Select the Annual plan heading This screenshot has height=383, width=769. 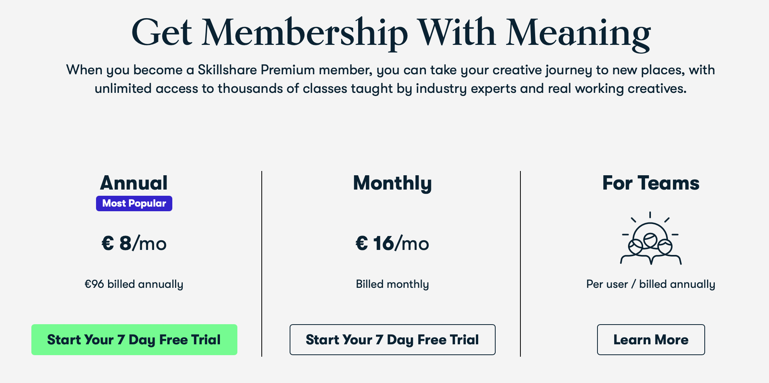(134, 183)
